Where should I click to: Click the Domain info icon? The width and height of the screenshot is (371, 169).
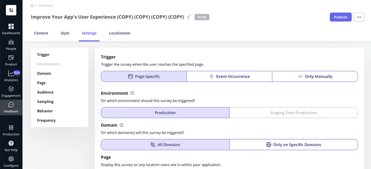click(122, 125)
